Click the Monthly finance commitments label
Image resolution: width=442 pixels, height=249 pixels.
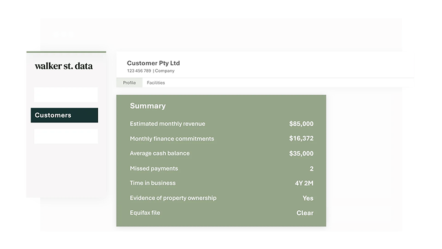pos(172,139)
